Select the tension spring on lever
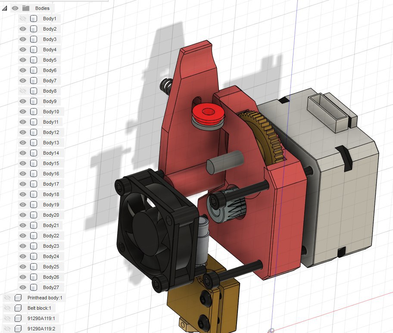 click(x=166, y=85)
